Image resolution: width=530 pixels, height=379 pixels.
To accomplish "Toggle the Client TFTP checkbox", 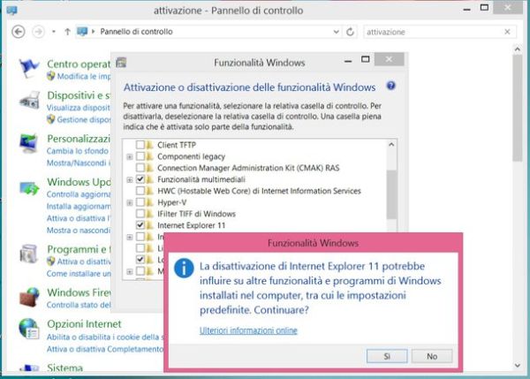I will coord(141,145).
